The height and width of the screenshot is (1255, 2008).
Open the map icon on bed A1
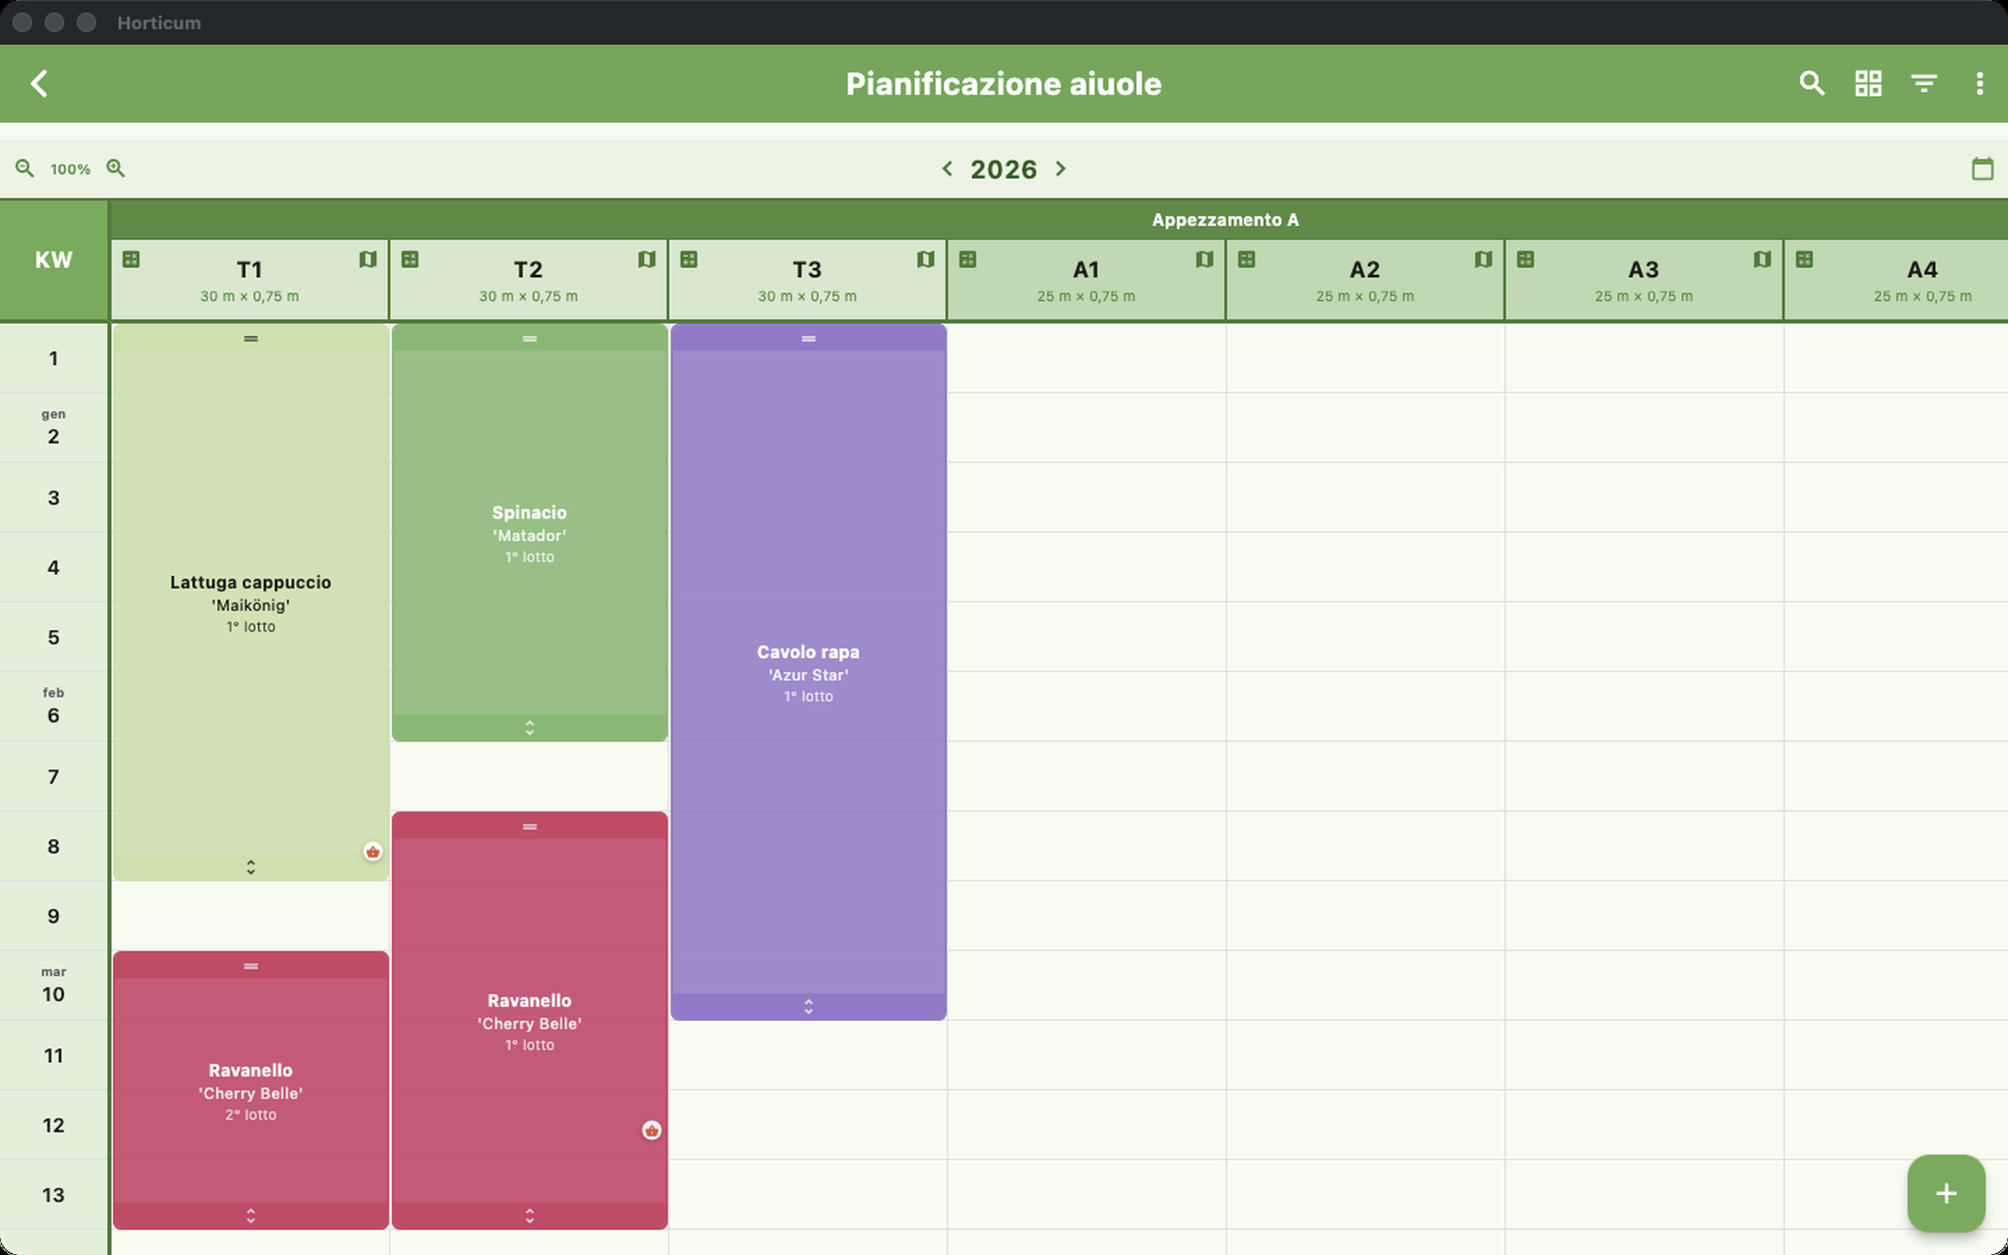point(1204,260)
